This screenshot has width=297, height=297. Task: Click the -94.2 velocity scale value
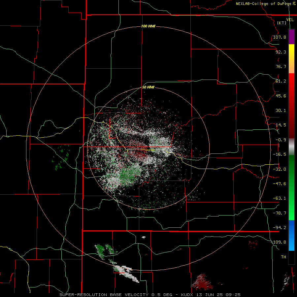click(x=280, y=228)
